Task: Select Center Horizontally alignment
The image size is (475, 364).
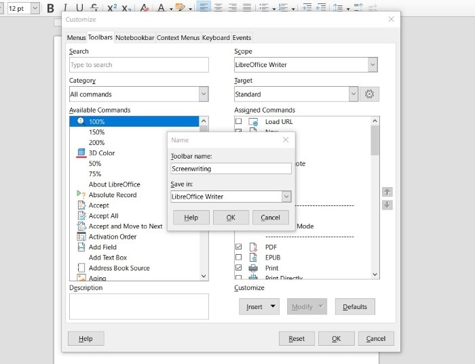Action: (x=218, y=7)
